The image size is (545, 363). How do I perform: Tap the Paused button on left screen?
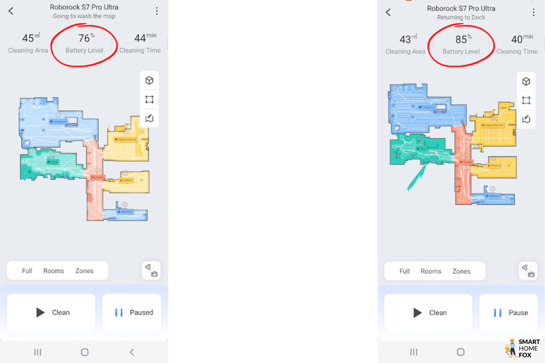tap(131, 312)
